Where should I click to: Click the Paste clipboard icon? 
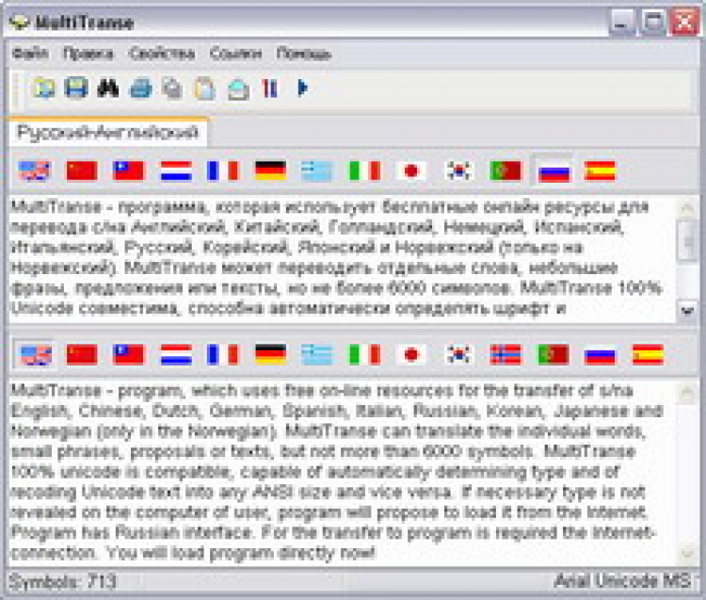click(x=205, y=88)
